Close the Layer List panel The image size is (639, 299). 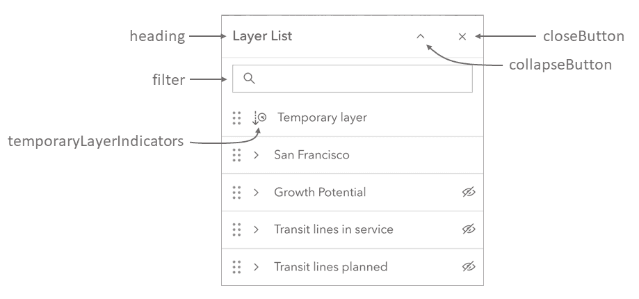pos(462,37)
